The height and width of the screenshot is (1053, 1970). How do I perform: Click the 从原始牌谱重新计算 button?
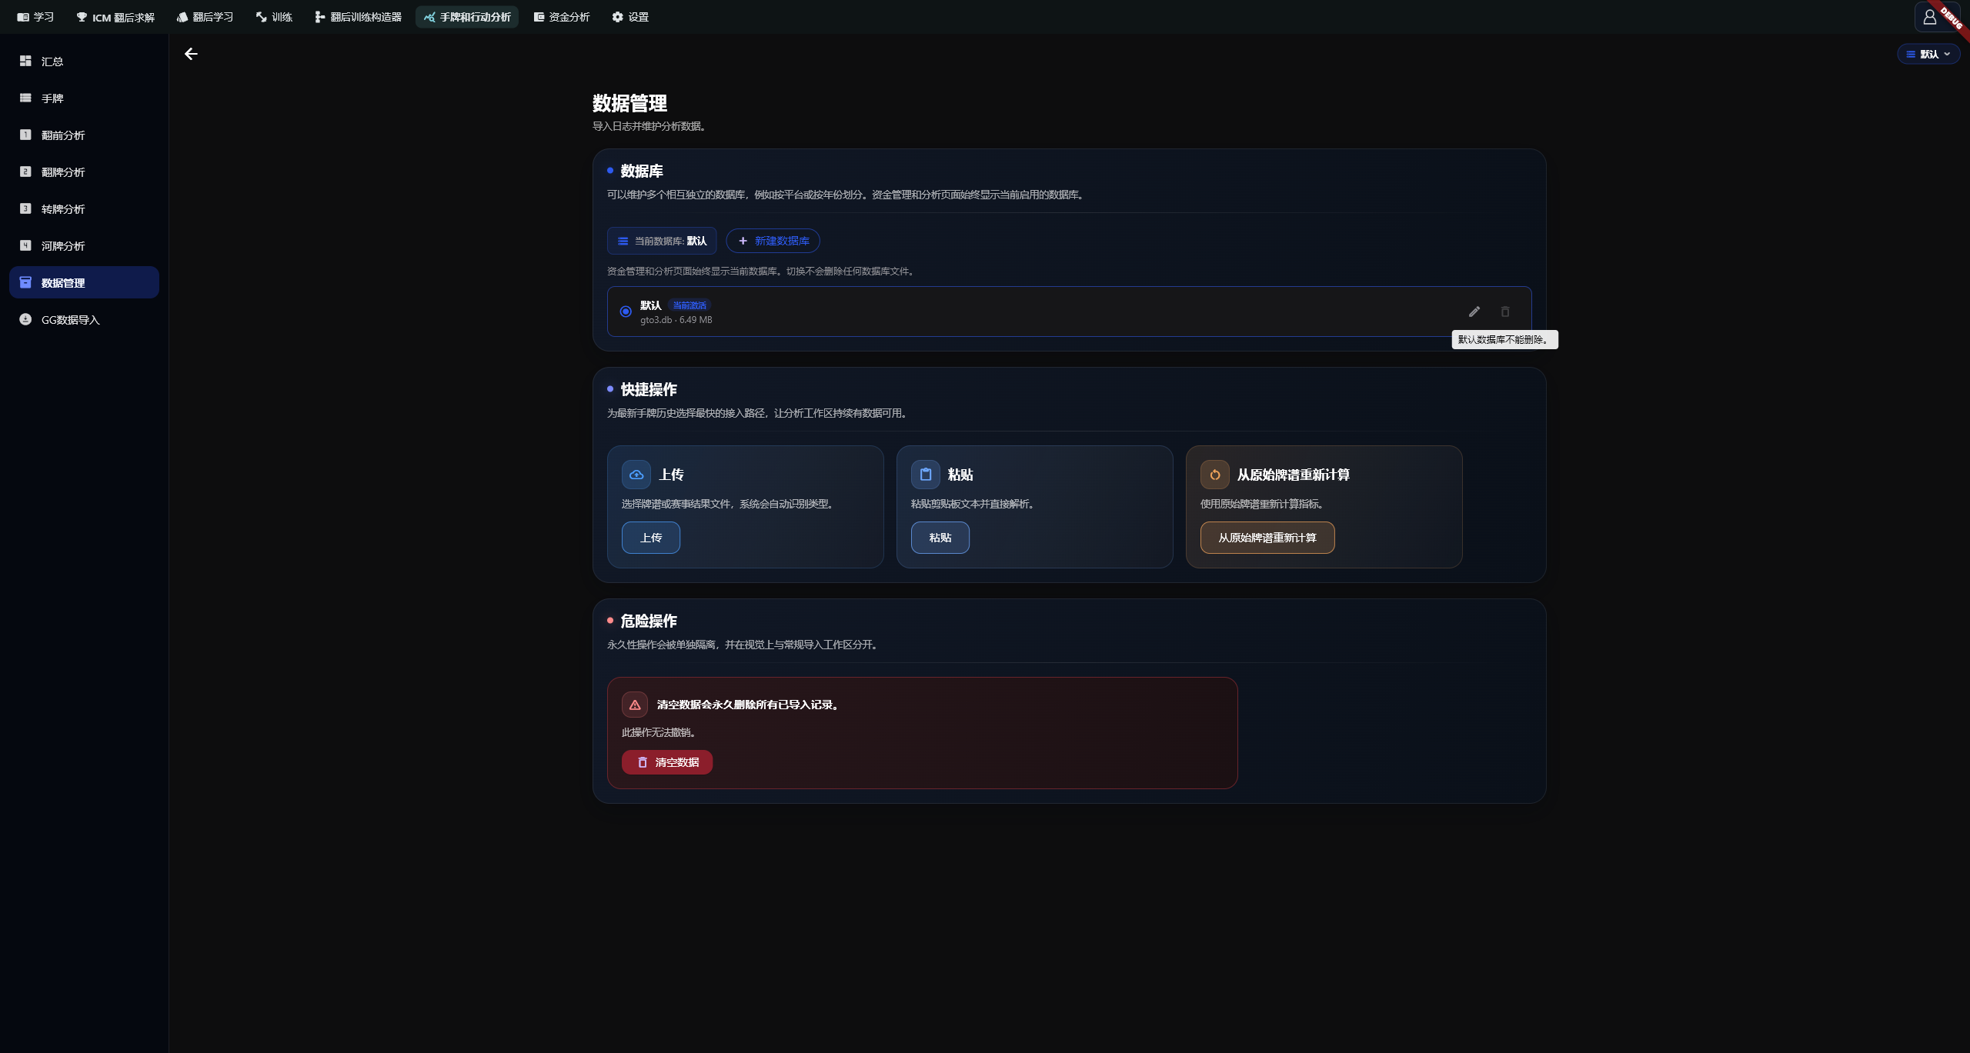pyautogui.click(x=1267, y=538)
